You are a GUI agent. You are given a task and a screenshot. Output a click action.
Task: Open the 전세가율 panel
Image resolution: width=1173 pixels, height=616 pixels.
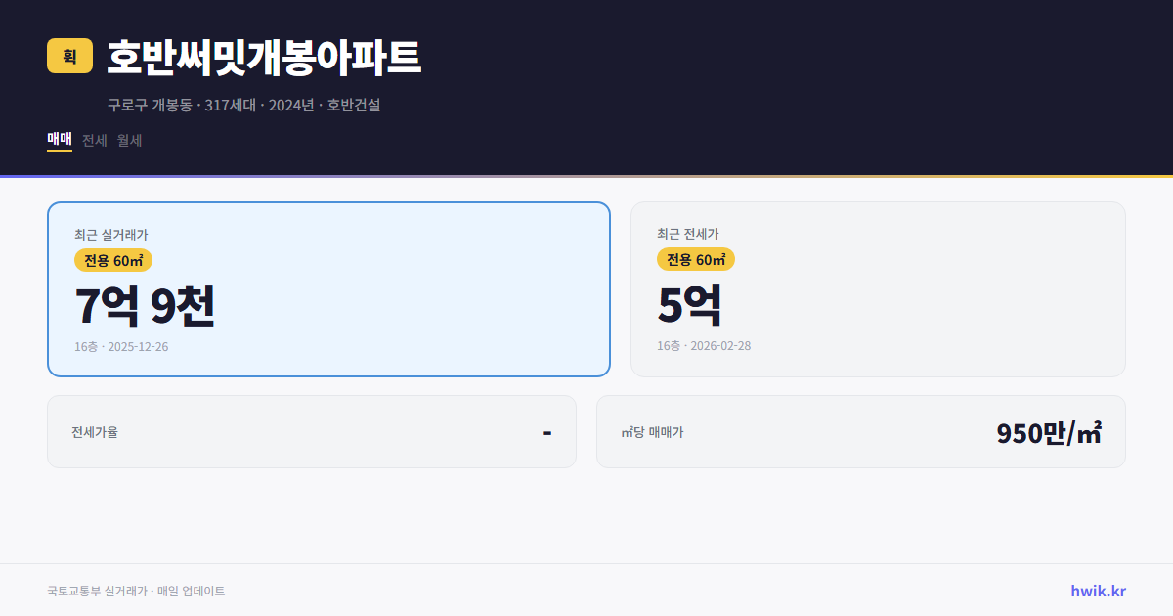(x=312, y=431)
